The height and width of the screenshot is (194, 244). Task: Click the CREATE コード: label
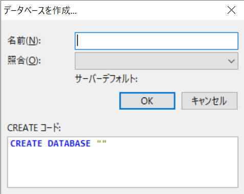click(x=34, y=128)
